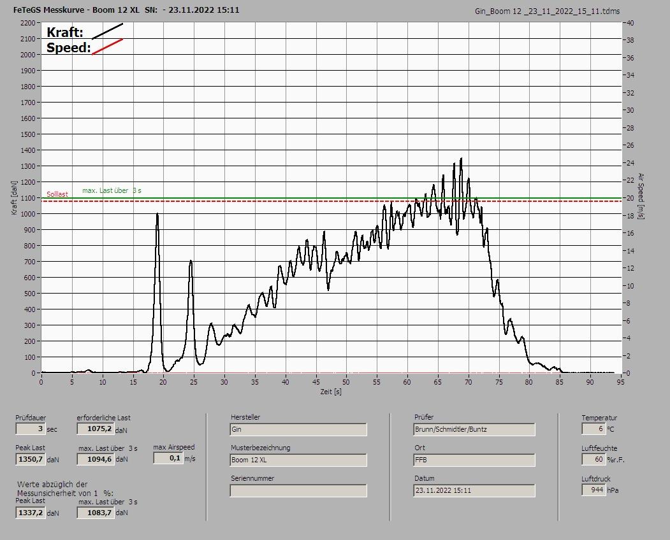
Task: Click the file name Gin_Boom 12 _23_11_2022_15_11.tdms
Action: tap(548, 11)
